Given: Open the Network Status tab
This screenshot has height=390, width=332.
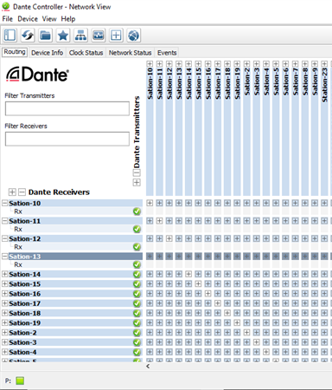Looking at the screenshot, I should pos(130,53).
